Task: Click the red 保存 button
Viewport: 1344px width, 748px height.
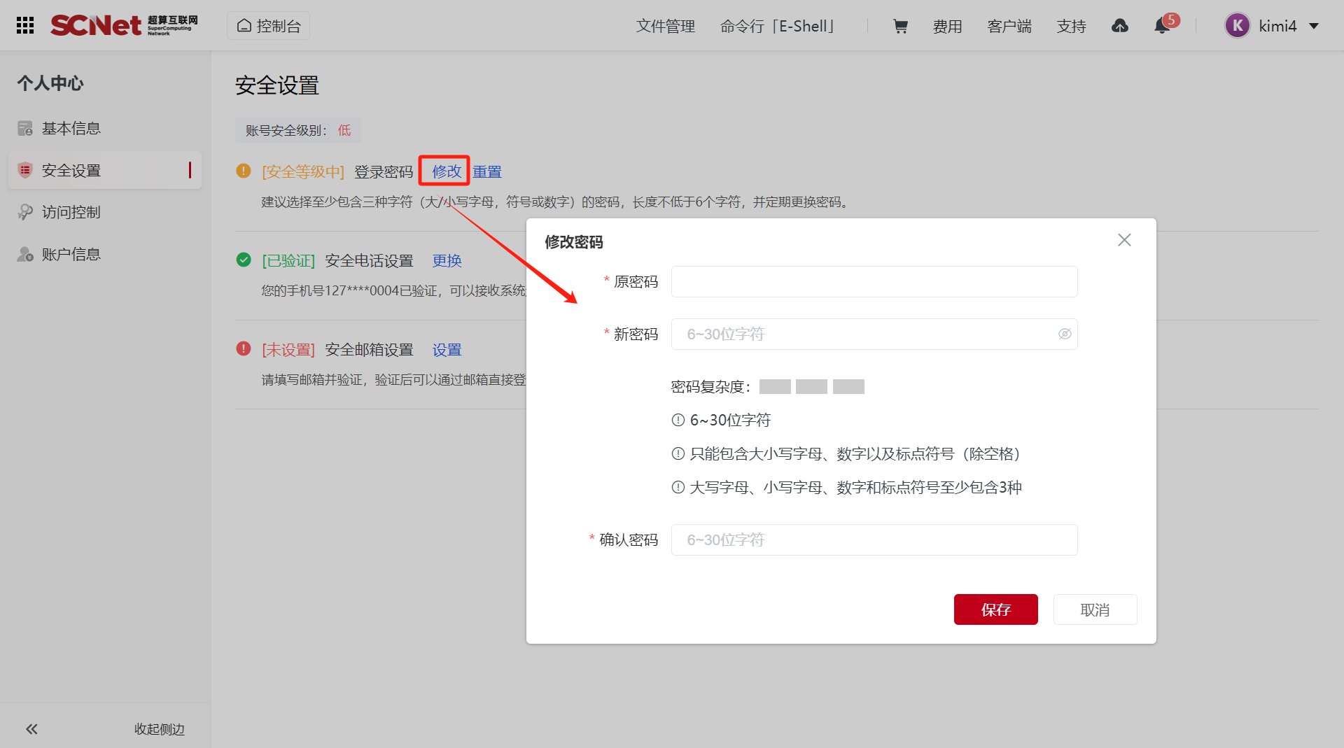Action: pyautogui.click(x=995, y=609)
